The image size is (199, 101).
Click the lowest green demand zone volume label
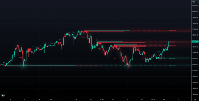tap(172, 66)
